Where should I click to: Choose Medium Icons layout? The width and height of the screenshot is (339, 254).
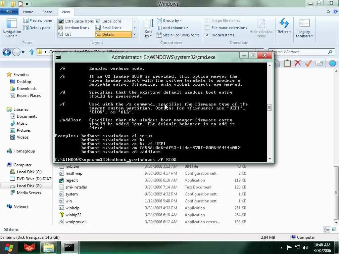point(74,28)
